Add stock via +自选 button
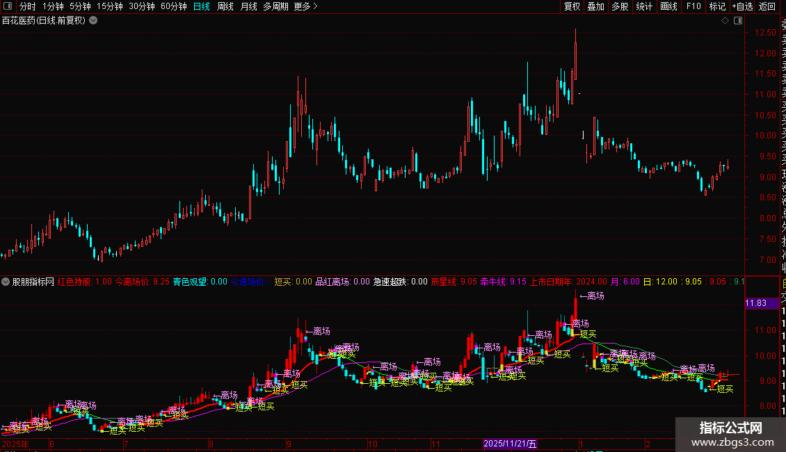The width and height of the screenshot is (786, 452). pyautogui.click(x=742, y=6)
